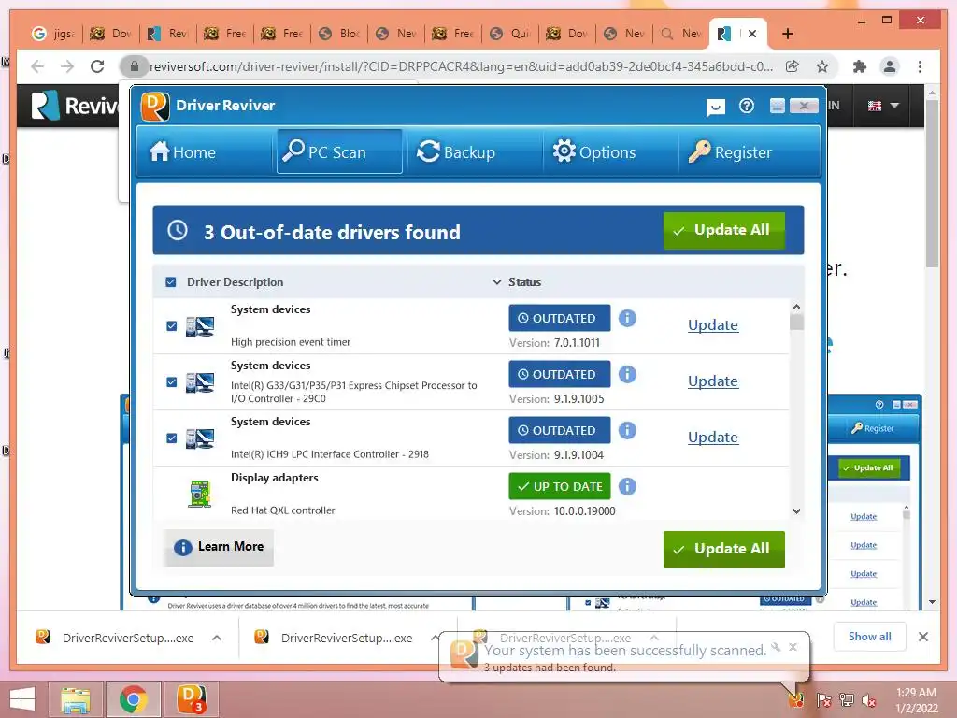Expand options for second DriverReviverSetup download
The width and height of the screenshot is (957, 718).
pyautogui.click(x=435, y=638)
